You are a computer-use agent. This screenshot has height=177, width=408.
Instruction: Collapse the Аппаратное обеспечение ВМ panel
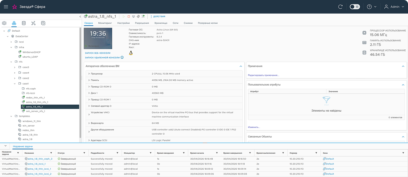(241, 66)
